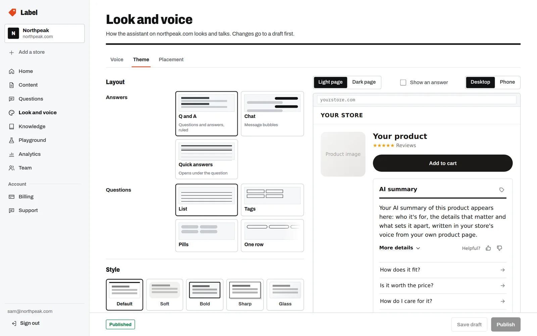537x336 pixels.
Task: Click the thumbs down icon in preview
Action: [499, 248]
